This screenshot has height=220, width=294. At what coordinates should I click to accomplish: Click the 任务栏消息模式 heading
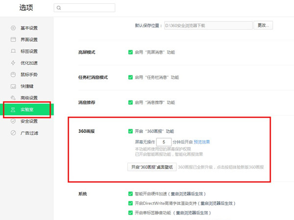[93, 77]
